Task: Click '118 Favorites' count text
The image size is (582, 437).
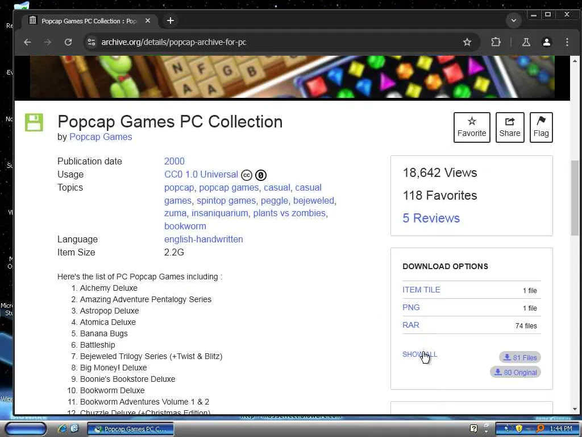Action: point(440,196)
